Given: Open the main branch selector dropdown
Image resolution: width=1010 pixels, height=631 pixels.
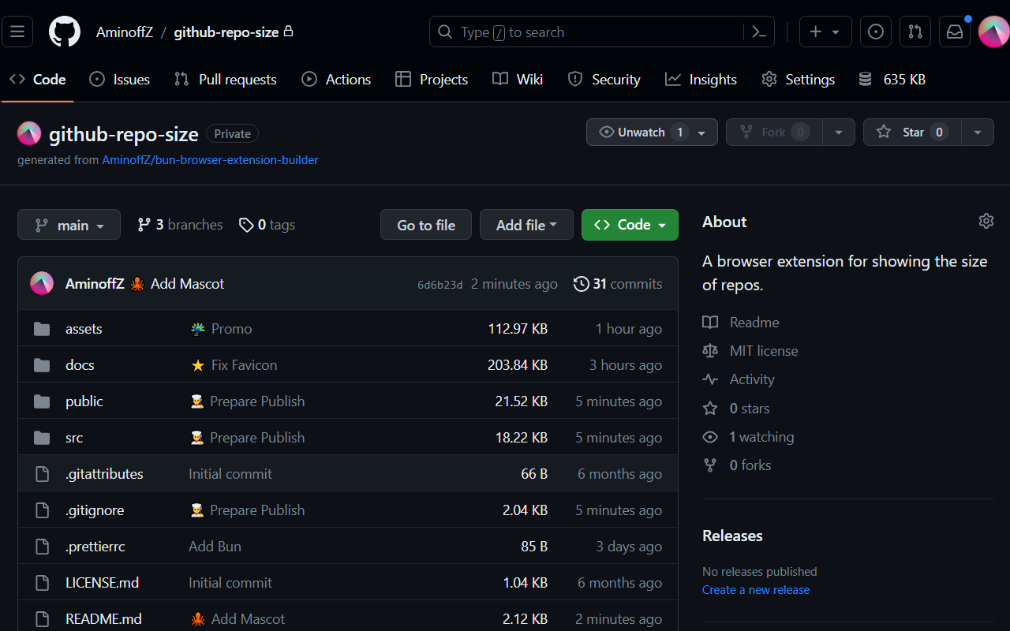Looking at the screenshot, I should (69, 225).
